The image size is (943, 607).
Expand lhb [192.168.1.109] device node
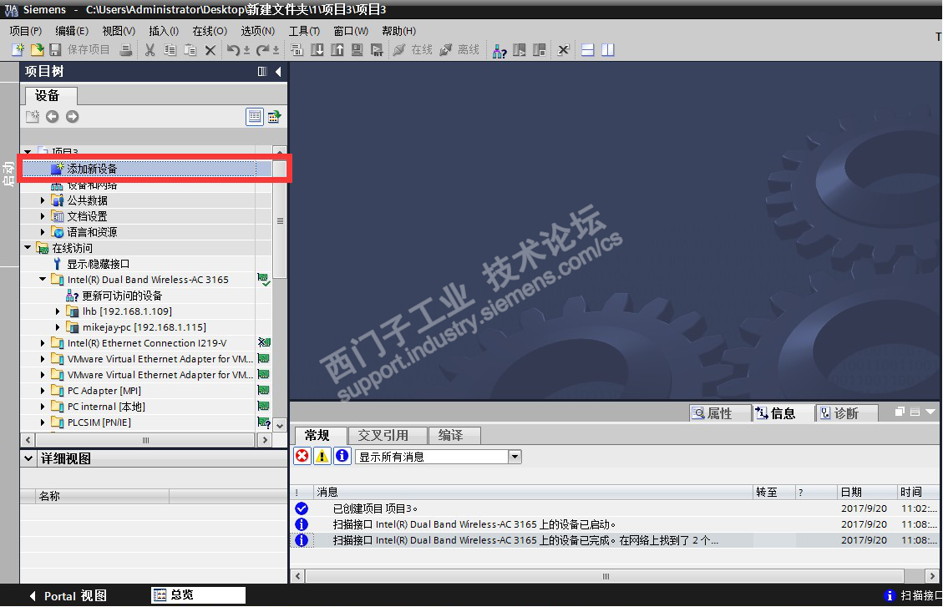(x=58, y=311)
